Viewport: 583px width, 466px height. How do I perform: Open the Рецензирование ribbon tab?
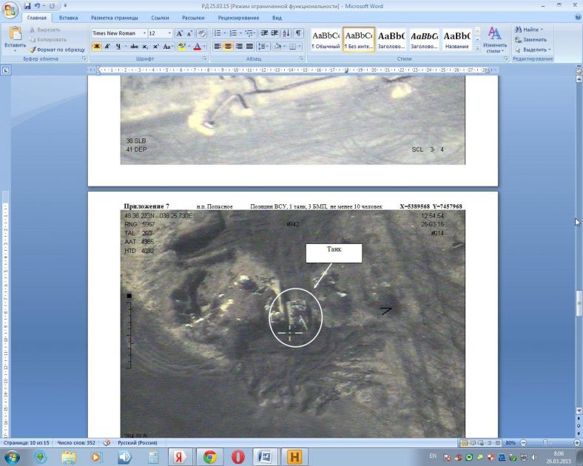[x=237, y=17]
